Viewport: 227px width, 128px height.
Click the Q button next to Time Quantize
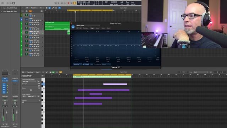[x=38, y=81]
